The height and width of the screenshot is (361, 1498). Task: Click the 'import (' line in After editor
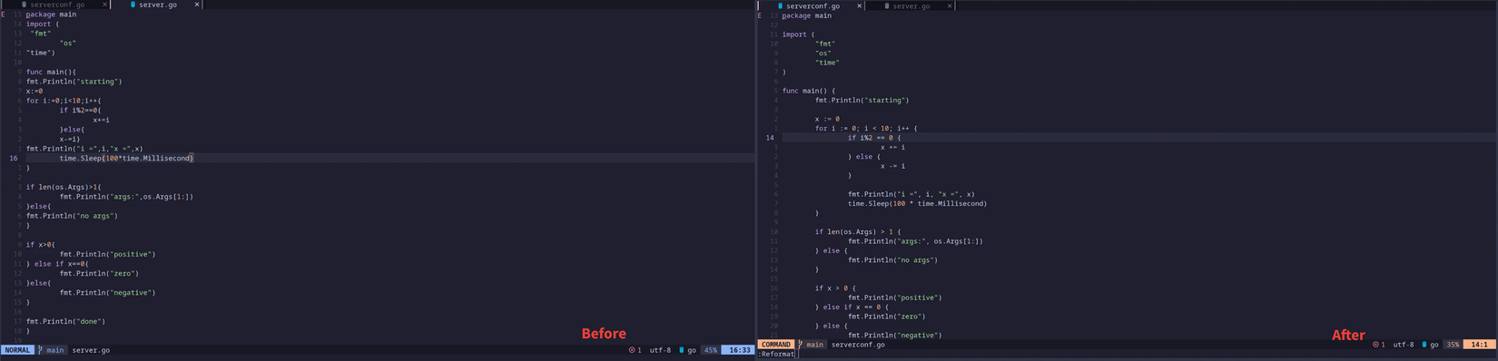(799, 34)
